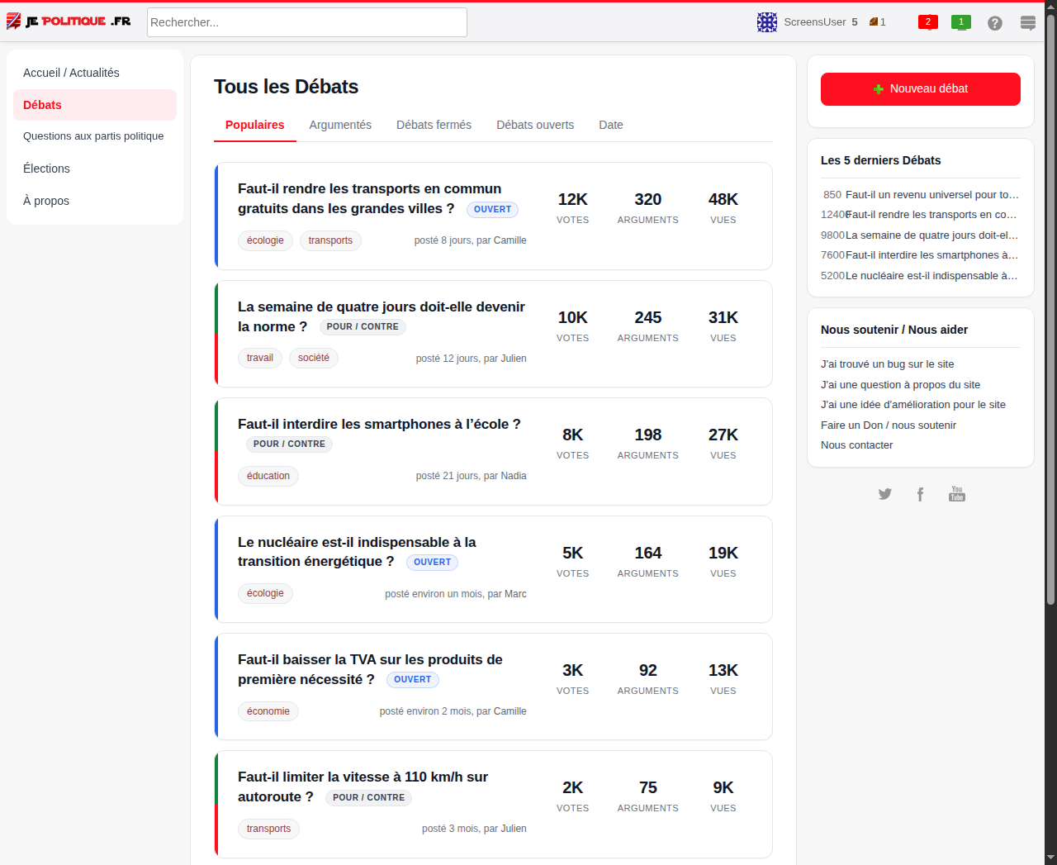Click the 320 ARGUMENTS count
Viewport: 1057px width, 865px height.
pyautogui.click(x=648, y=207)
